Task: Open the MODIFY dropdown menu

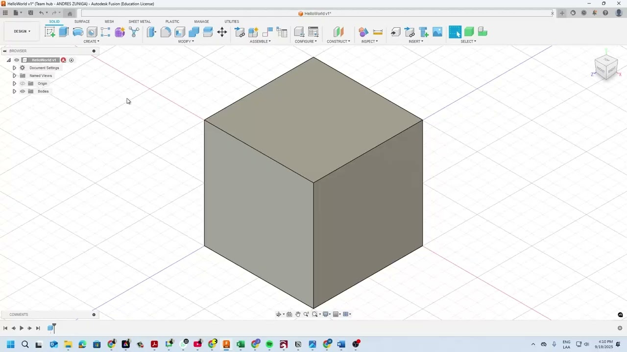Action: (x=186, y=42)
